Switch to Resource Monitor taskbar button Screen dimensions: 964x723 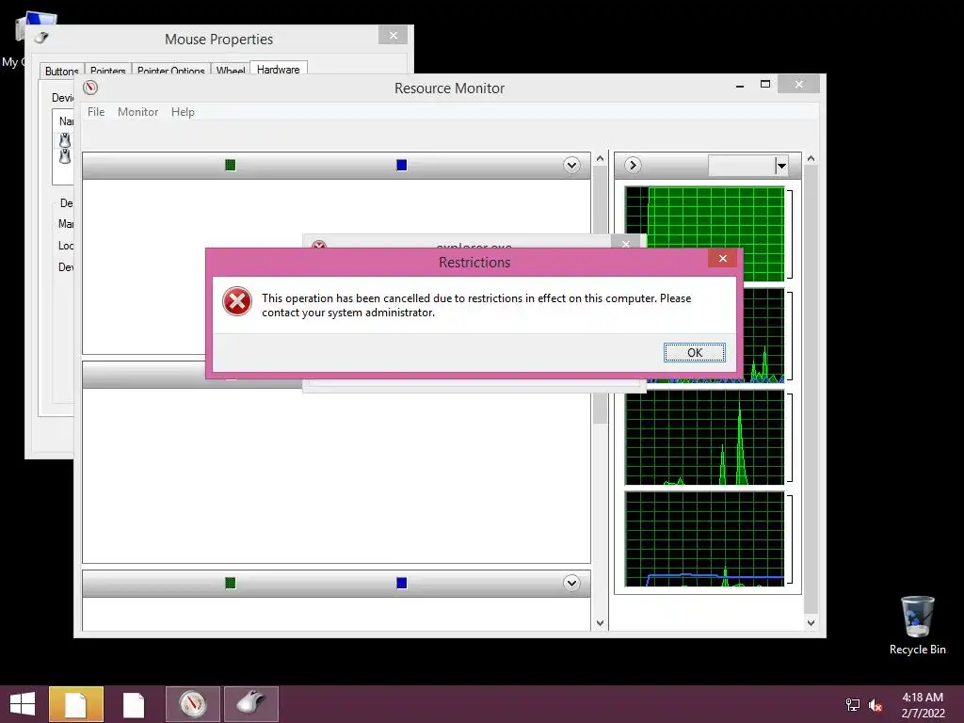[192, 704]
